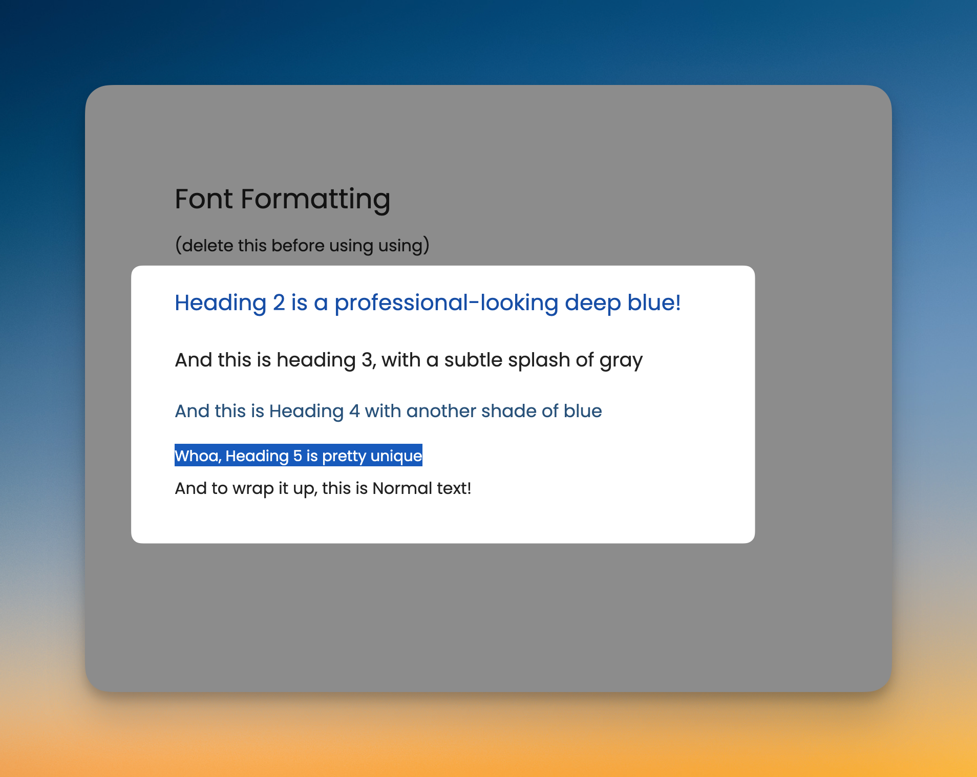Click the 'Font Formatting' title text
The image size is (977, 777).
[x=283, y=199]
